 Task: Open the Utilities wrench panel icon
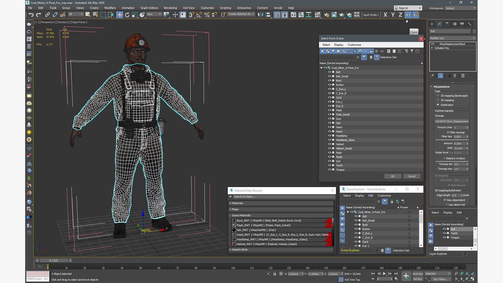pyautogui.click(x=469, y=24)
